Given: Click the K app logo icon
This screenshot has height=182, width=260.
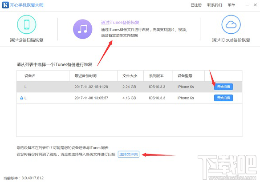Looking at the screenshot, I should pos(5,5).
